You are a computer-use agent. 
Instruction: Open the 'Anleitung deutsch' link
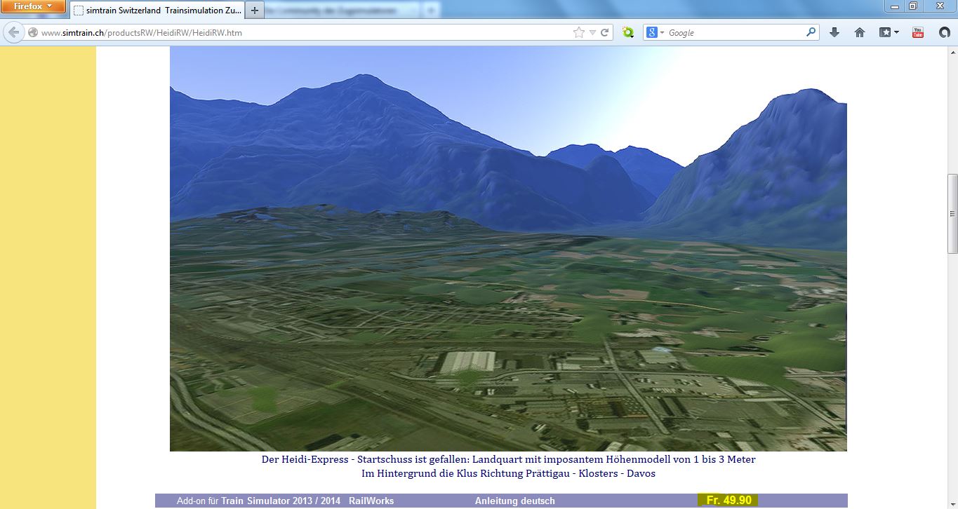point(515,501)
